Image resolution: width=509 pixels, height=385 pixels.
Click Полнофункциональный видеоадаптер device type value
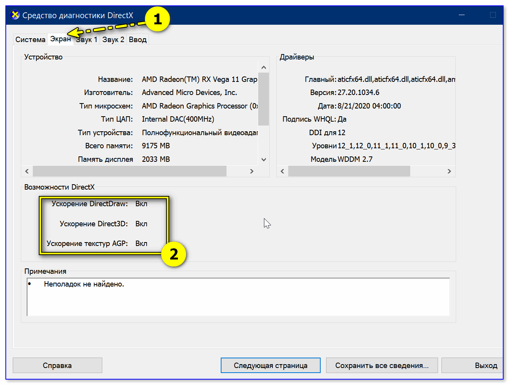(200, 132)
